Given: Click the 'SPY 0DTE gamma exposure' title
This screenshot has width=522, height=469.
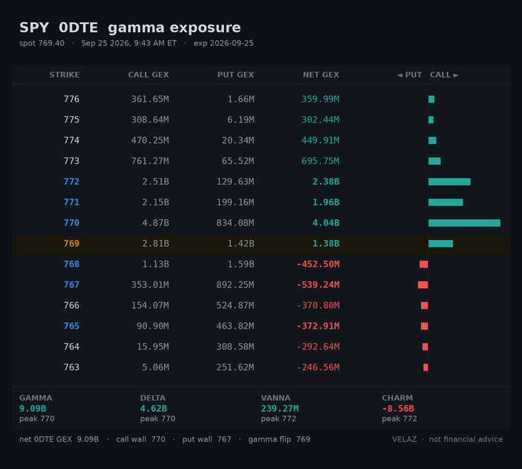Looking at the screenshot, I should click(130, 28).
